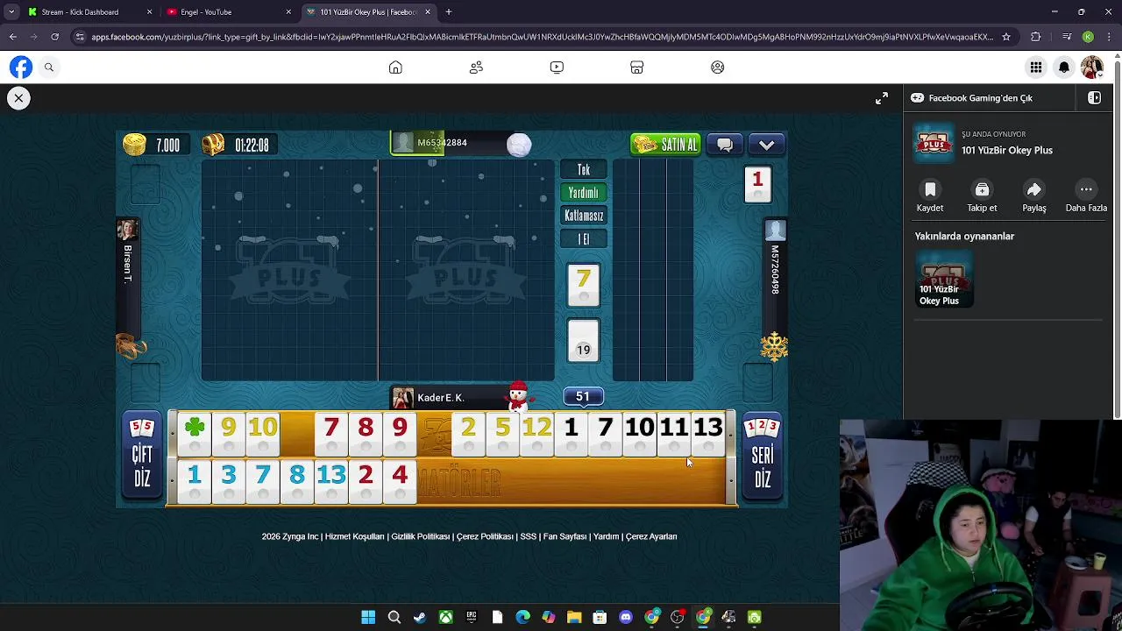Click the snowflake gift icon on right

point(774,347)
